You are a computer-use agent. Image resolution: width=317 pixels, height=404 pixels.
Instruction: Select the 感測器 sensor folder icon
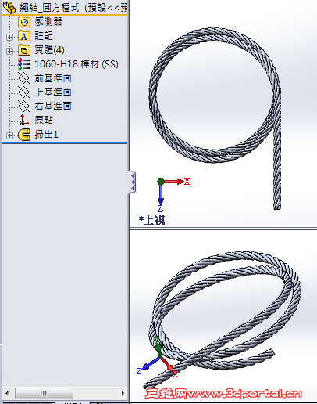click(x=24, y=22)
